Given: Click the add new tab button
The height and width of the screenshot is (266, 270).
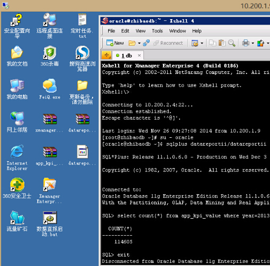Looking at the screenshot, I should (107, 55).
